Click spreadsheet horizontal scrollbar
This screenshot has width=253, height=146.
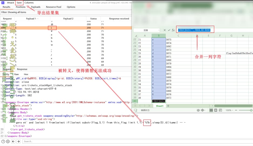(233, 106)
